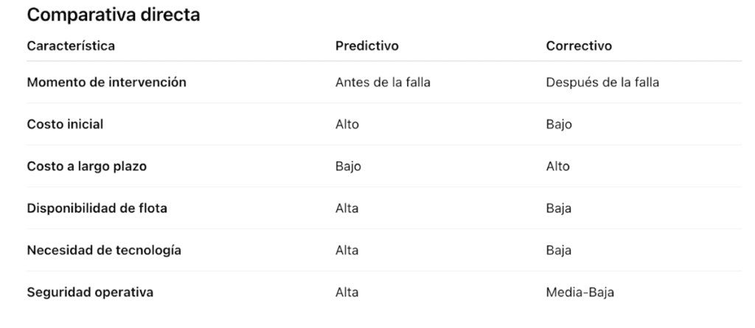Click the 'Costo a largo plazo' label
This screenshot has width=755, height=328.
(87, 166)
